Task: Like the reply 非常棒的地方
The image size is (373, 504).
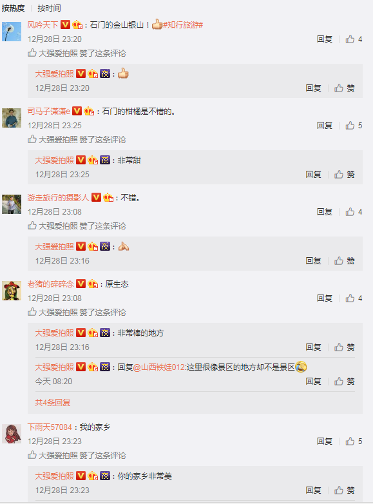Action: click(345, 347)
